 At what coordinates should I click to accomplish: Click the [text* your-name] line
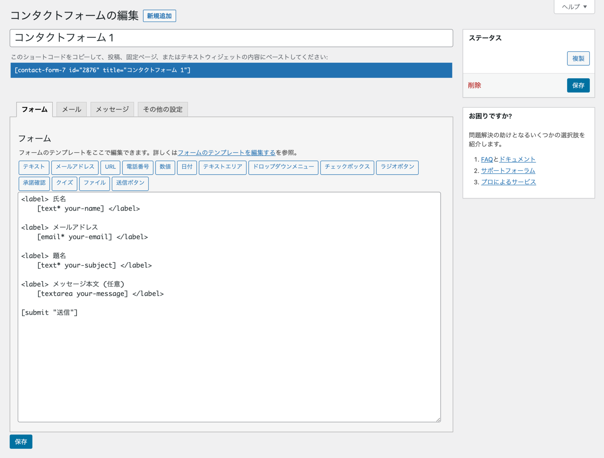(x=88, y=209)
